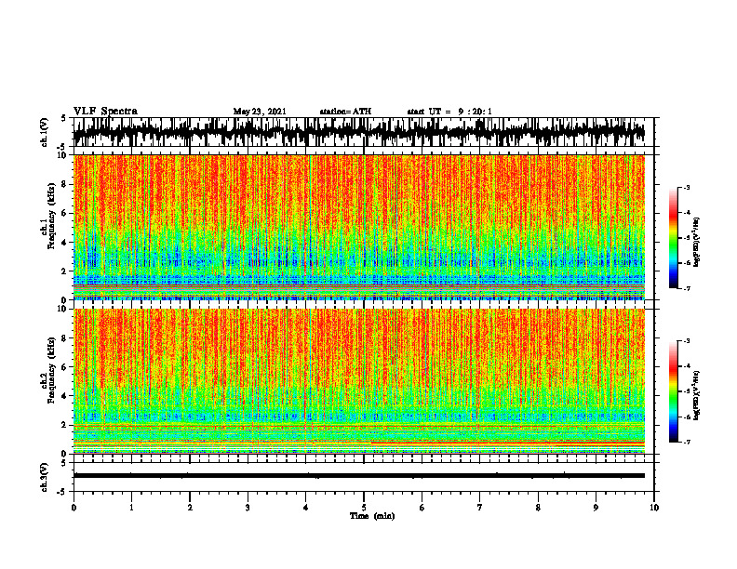
Task: Click time axis tick label "7"
Action: point(480,508)
